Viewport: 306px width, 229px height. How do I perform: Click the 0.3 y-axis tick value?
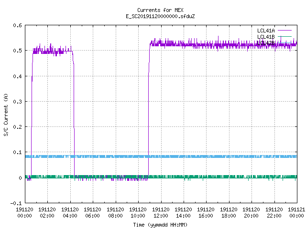17,102
